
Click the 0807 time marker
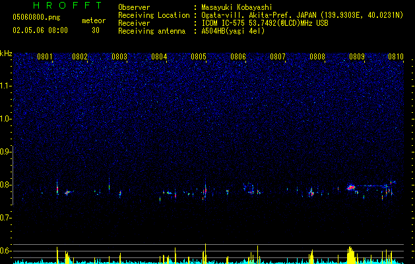click(278, 57)
